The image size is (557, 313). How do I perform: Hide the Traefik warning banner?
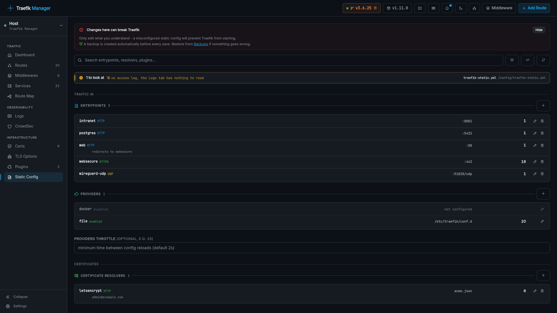[x=539, y=30]
